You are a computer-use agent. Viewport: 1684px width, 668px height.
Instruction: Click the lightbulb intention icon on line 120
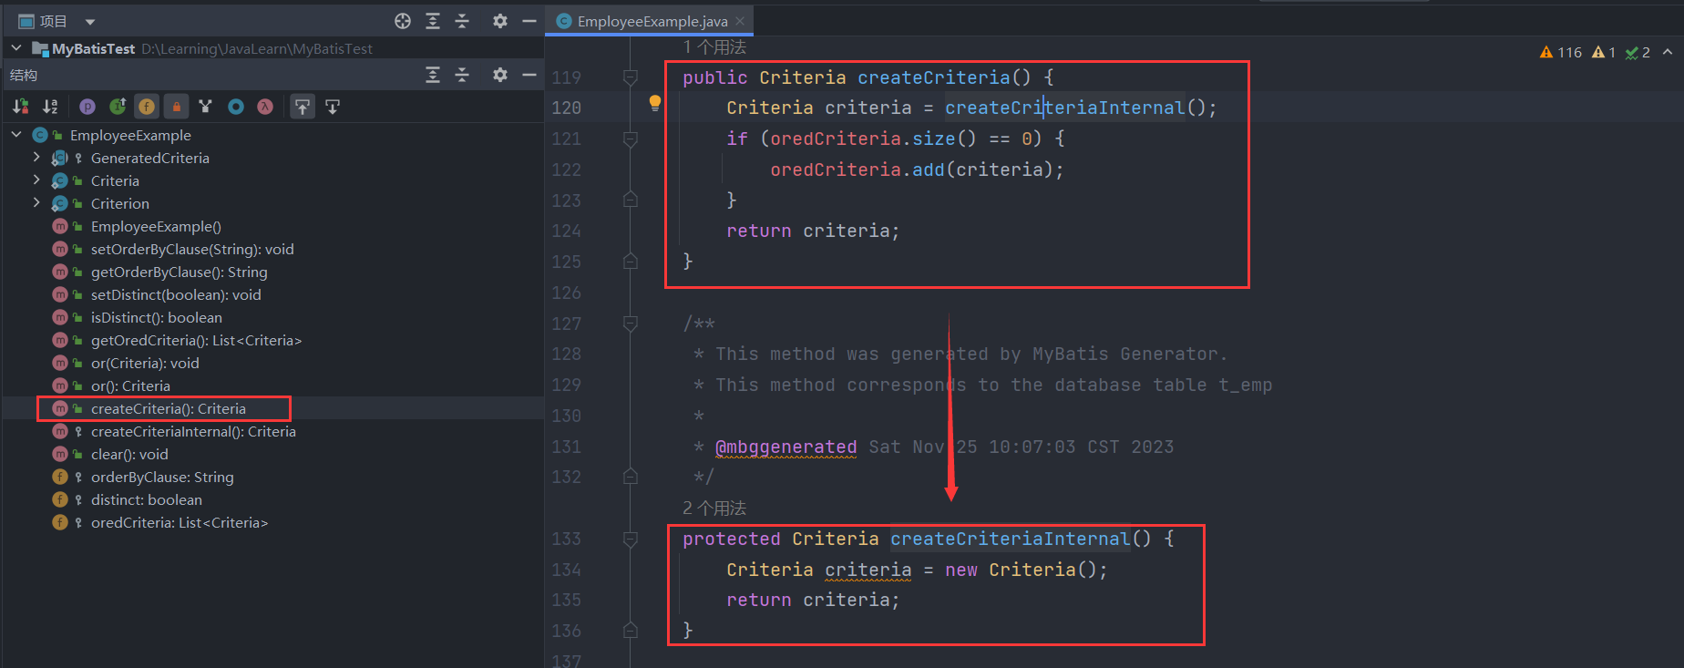pos(654,104)
